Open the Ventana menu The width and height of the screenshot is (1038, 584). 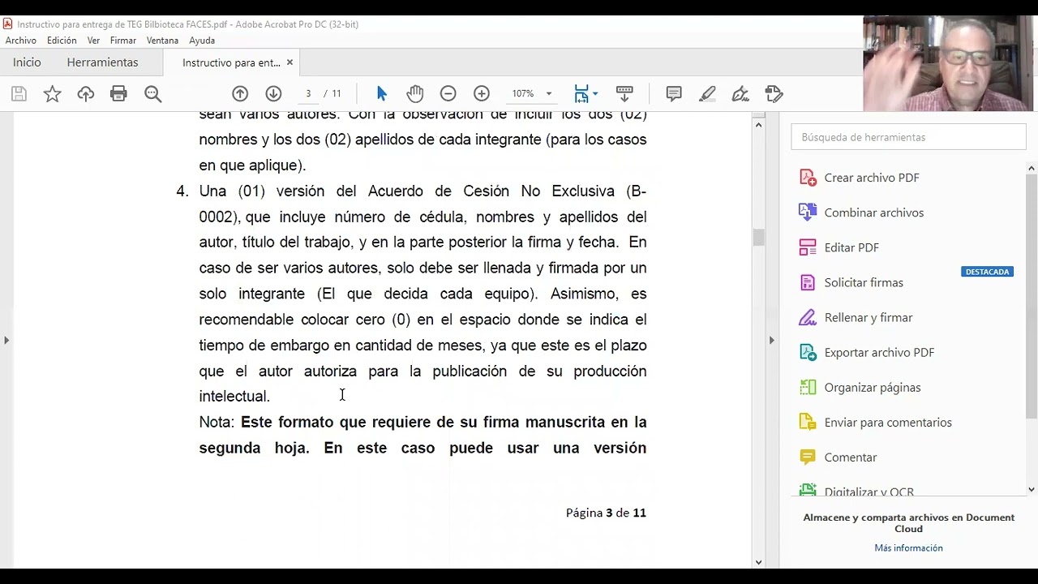click(162, 41)
